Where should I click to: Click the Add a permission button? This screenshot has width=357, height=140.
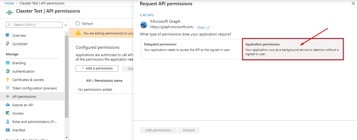[x=97, y=68]
